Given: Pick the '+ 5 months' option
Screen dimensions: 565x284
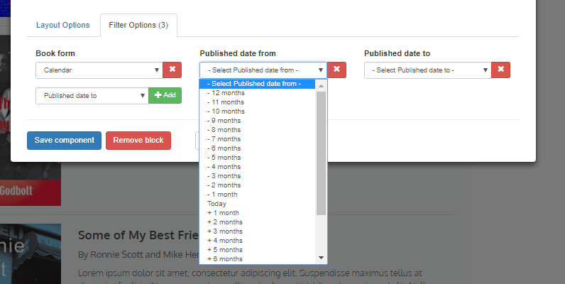Looking at the screenshot, I should click(257, 250).
